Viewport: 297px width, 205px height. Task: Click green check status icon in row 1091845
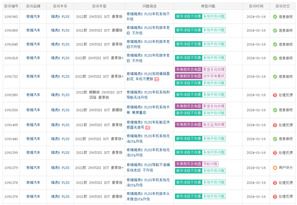point(275,45)
